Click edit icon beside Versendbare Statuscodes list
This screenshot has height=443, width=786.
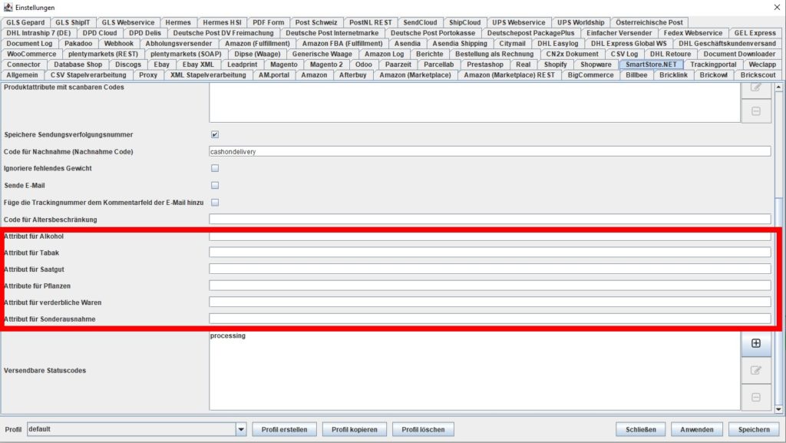click(756, 370)
